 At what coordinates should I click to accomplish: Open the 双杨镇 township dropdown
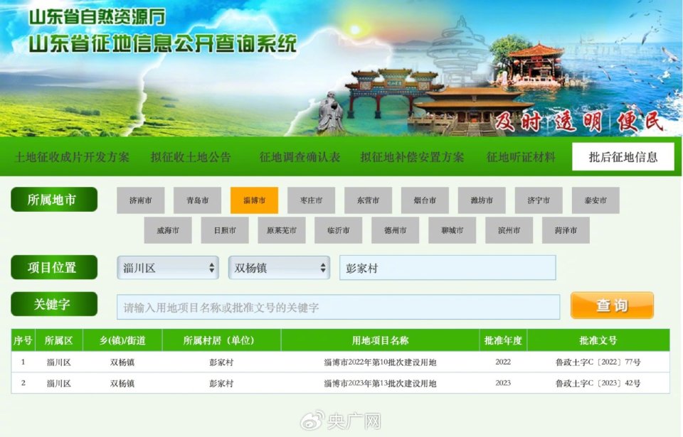click(279, 268)
